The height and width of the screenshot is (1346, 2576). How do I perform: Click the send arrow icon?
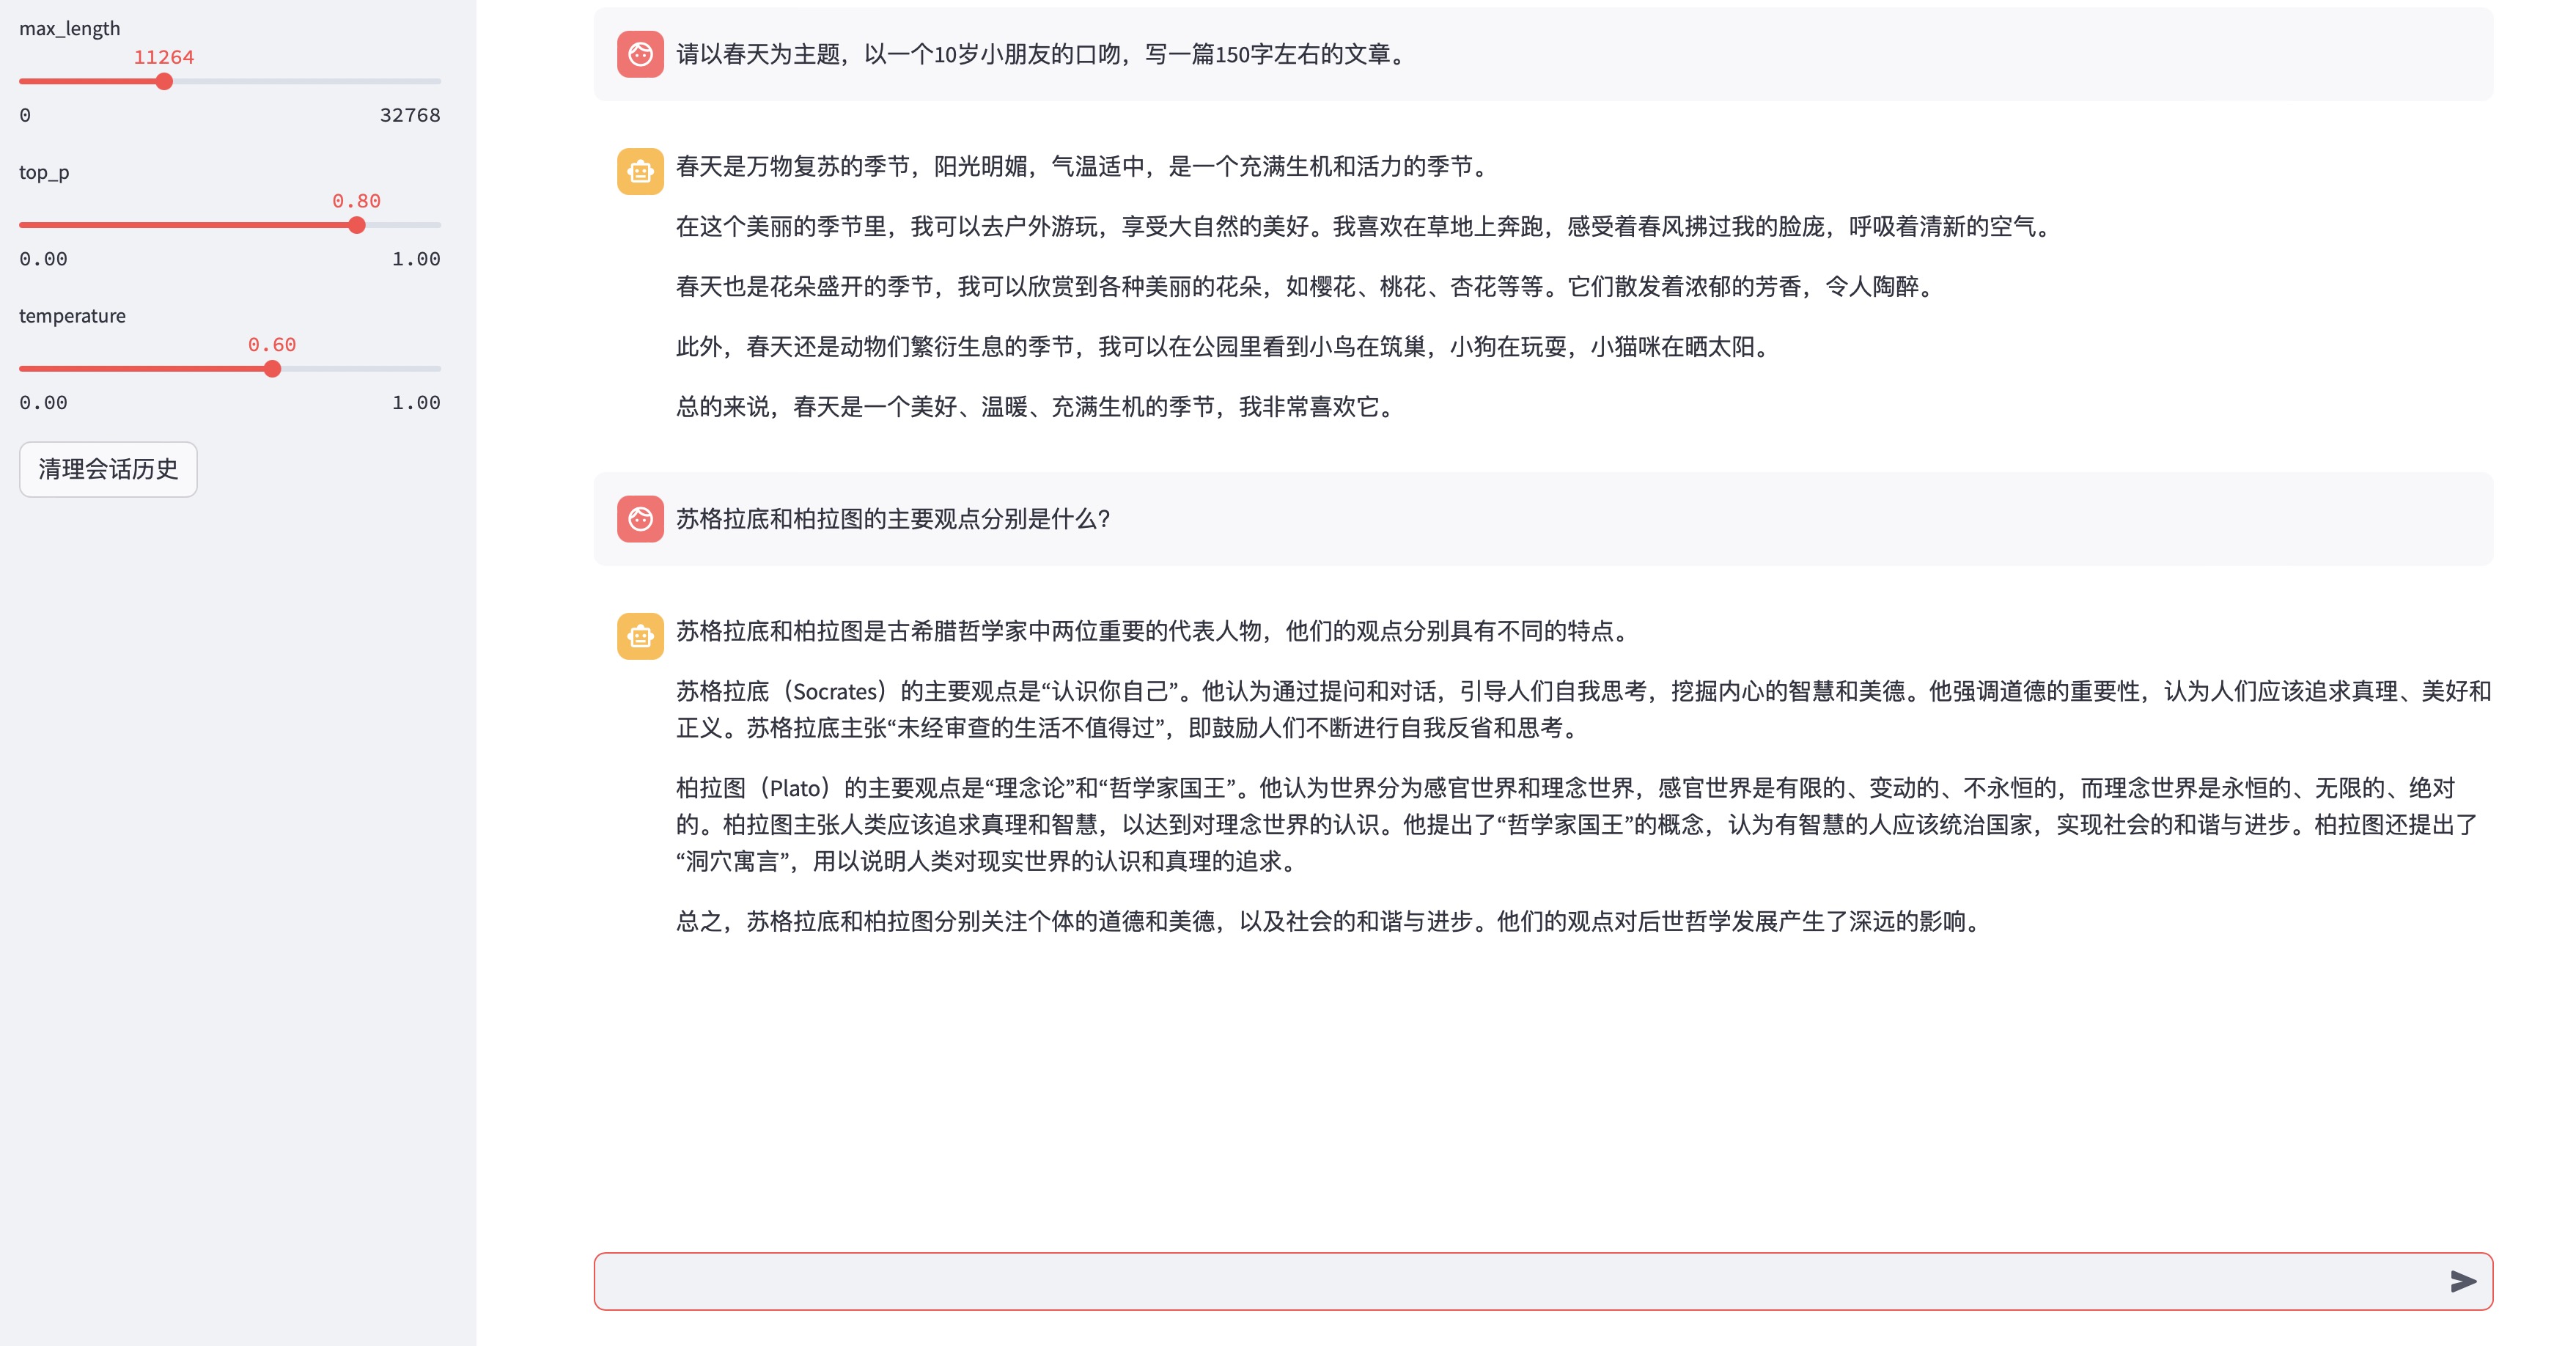point(2463,1281)
